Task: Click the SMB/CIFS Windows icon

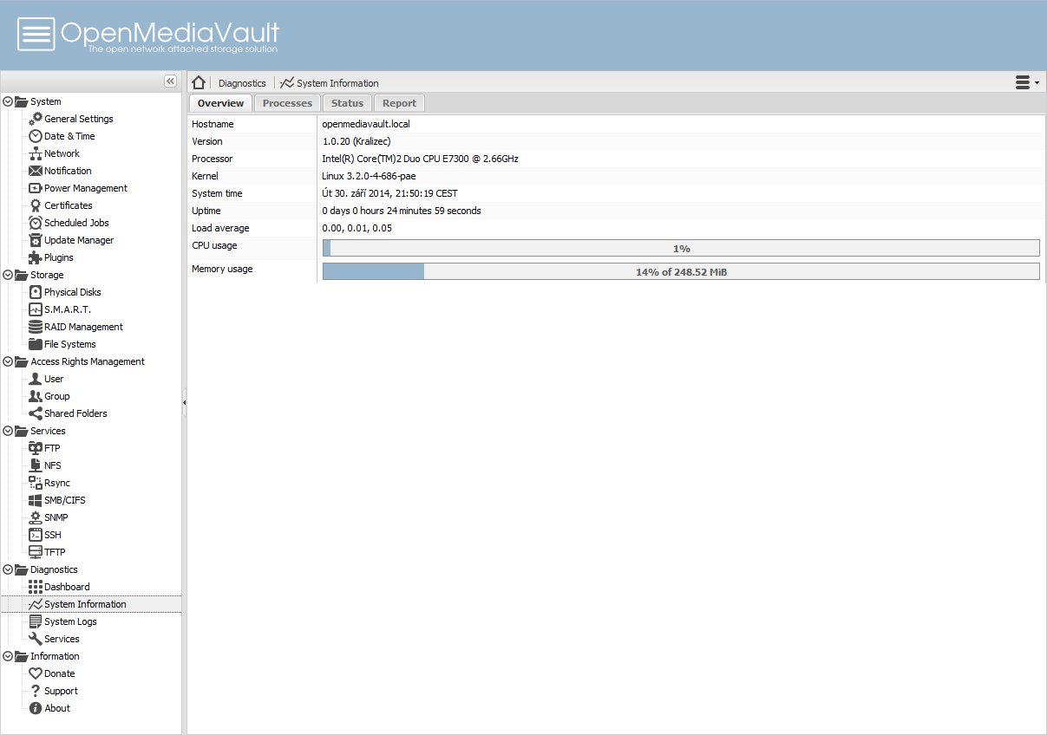Action: pos(36,500)
